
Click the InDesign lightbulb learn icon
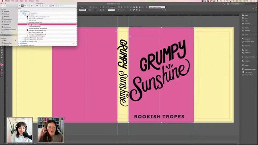224,4
